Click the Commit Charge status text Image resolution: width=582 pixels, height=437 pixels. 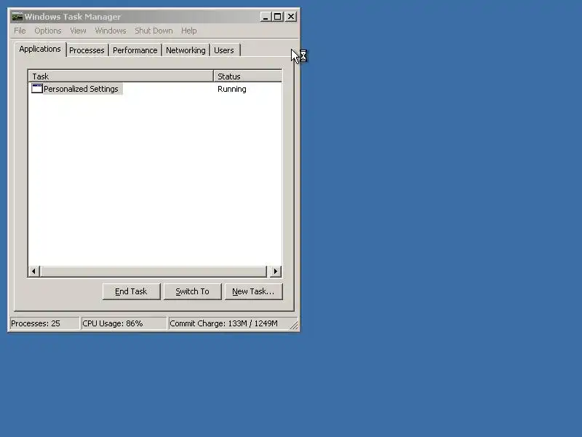(x=223, y=323)
